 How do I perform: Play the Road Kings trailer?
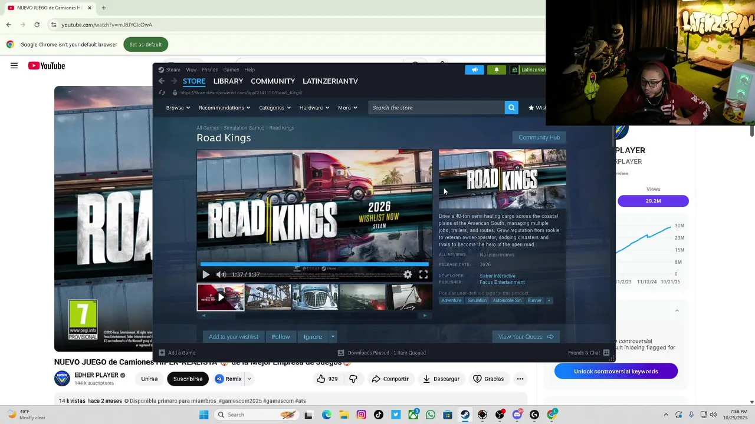(205, 274)
